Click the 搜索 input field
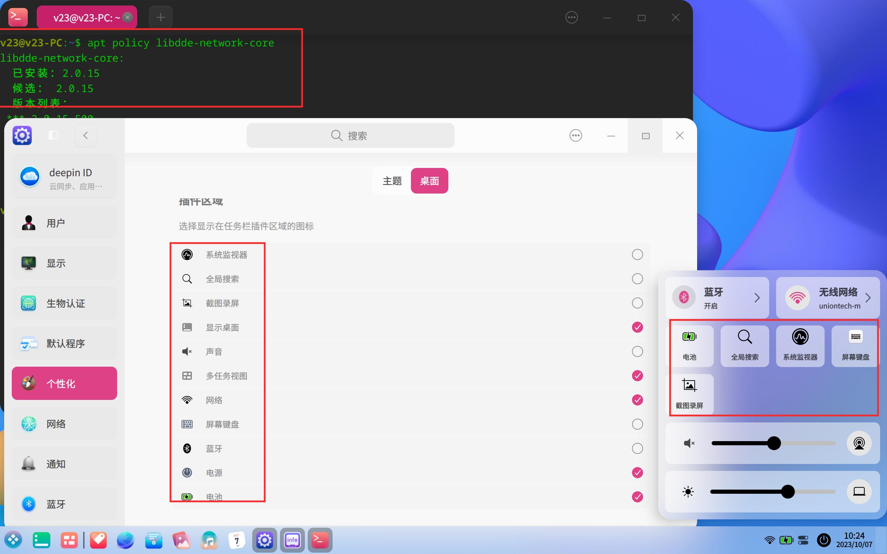The image size is (887, 554). [350, 135]
